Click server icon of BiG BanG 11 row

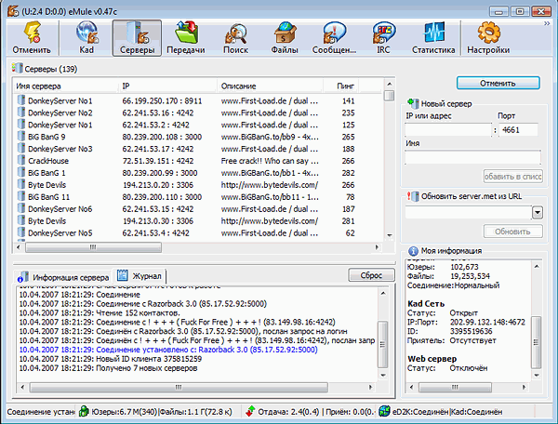pyautogui.click(x=21, y=196)
